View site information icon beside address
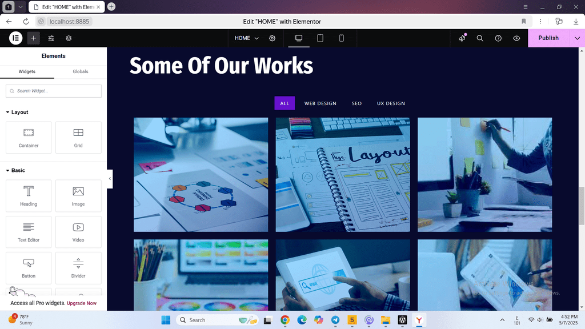This screenshot has height=329, width=585. click(x=41, y=22)
